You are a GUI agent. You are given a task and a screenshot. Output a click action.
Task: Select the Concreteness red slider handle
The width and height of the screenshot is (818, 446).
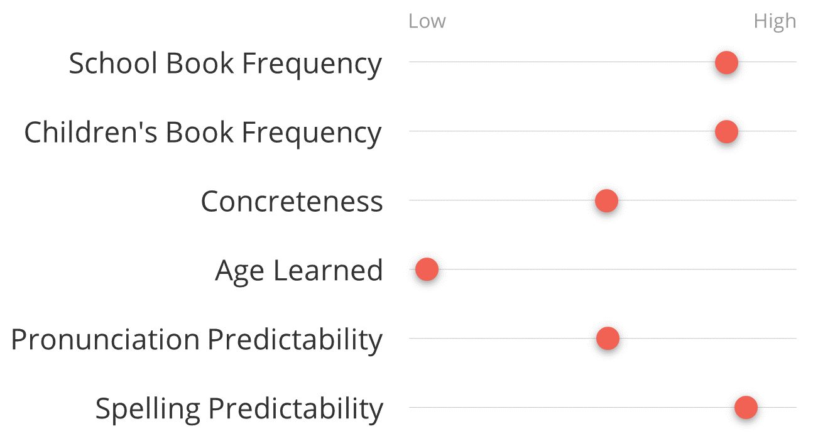[606, 201]
